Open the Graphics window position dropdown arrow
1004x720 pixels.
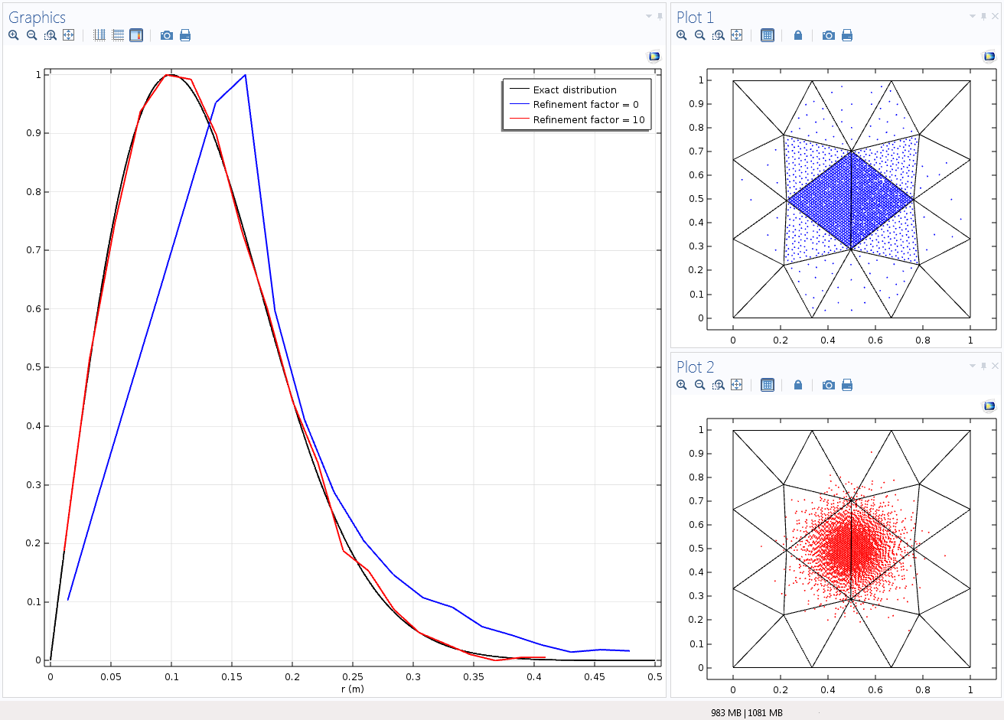point(649,16)
